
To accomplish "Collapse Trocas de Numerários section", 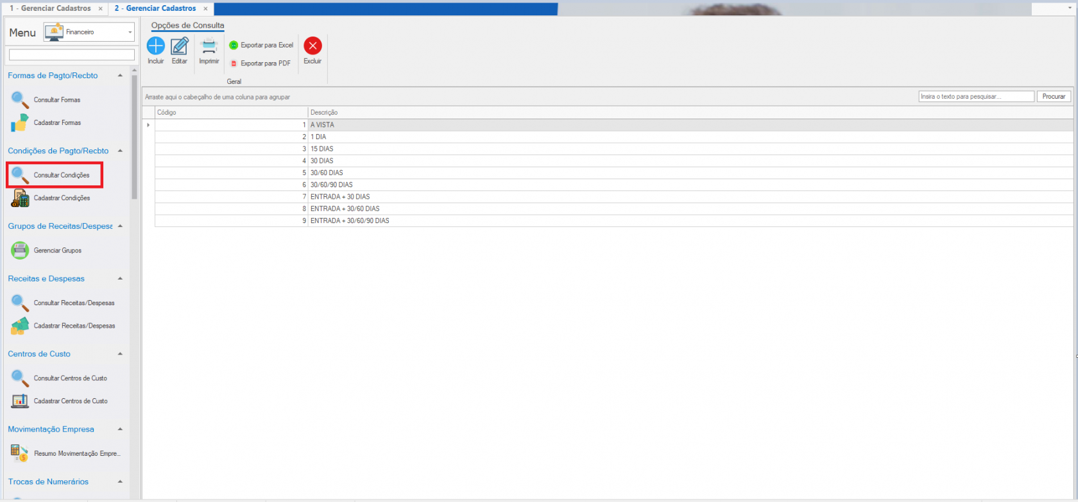I will pyautogui.click(x=120, y=481).
